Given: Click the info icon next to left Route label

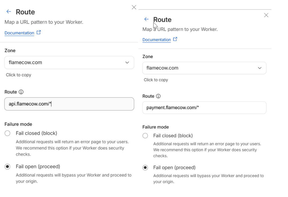Looking at the screenshot, I should (21, 92).
